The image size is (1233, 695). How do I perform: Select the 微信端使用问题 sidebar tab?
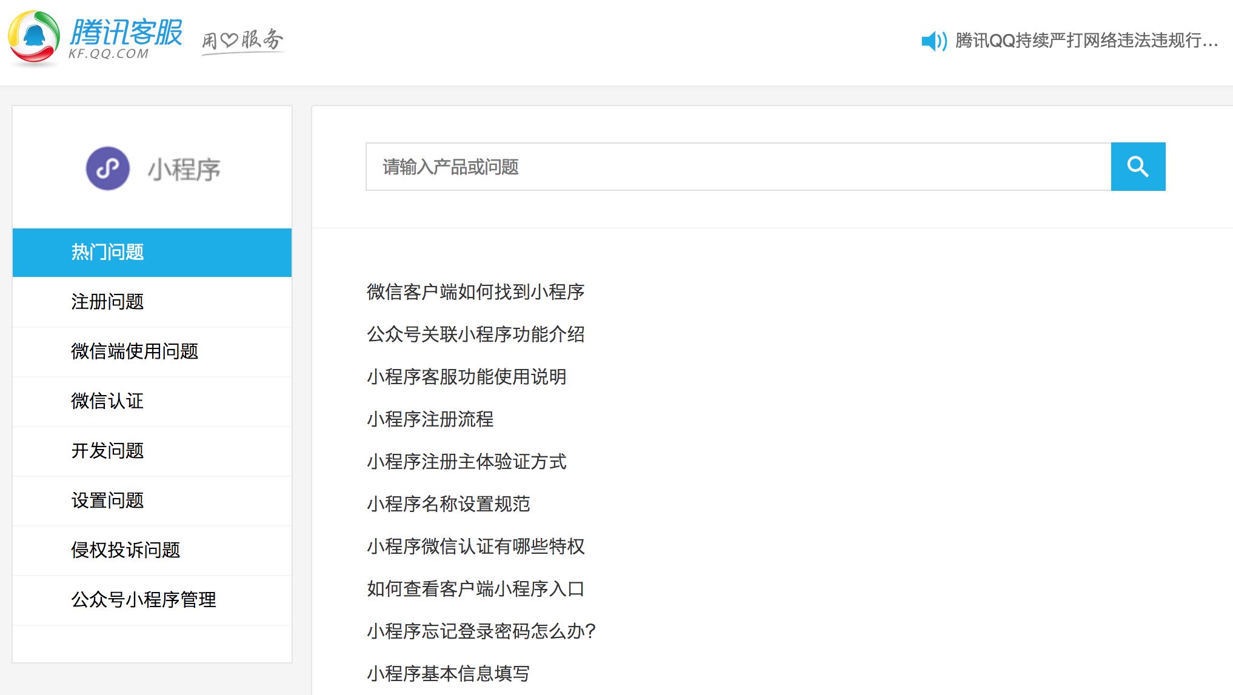[x=152, y=351]
